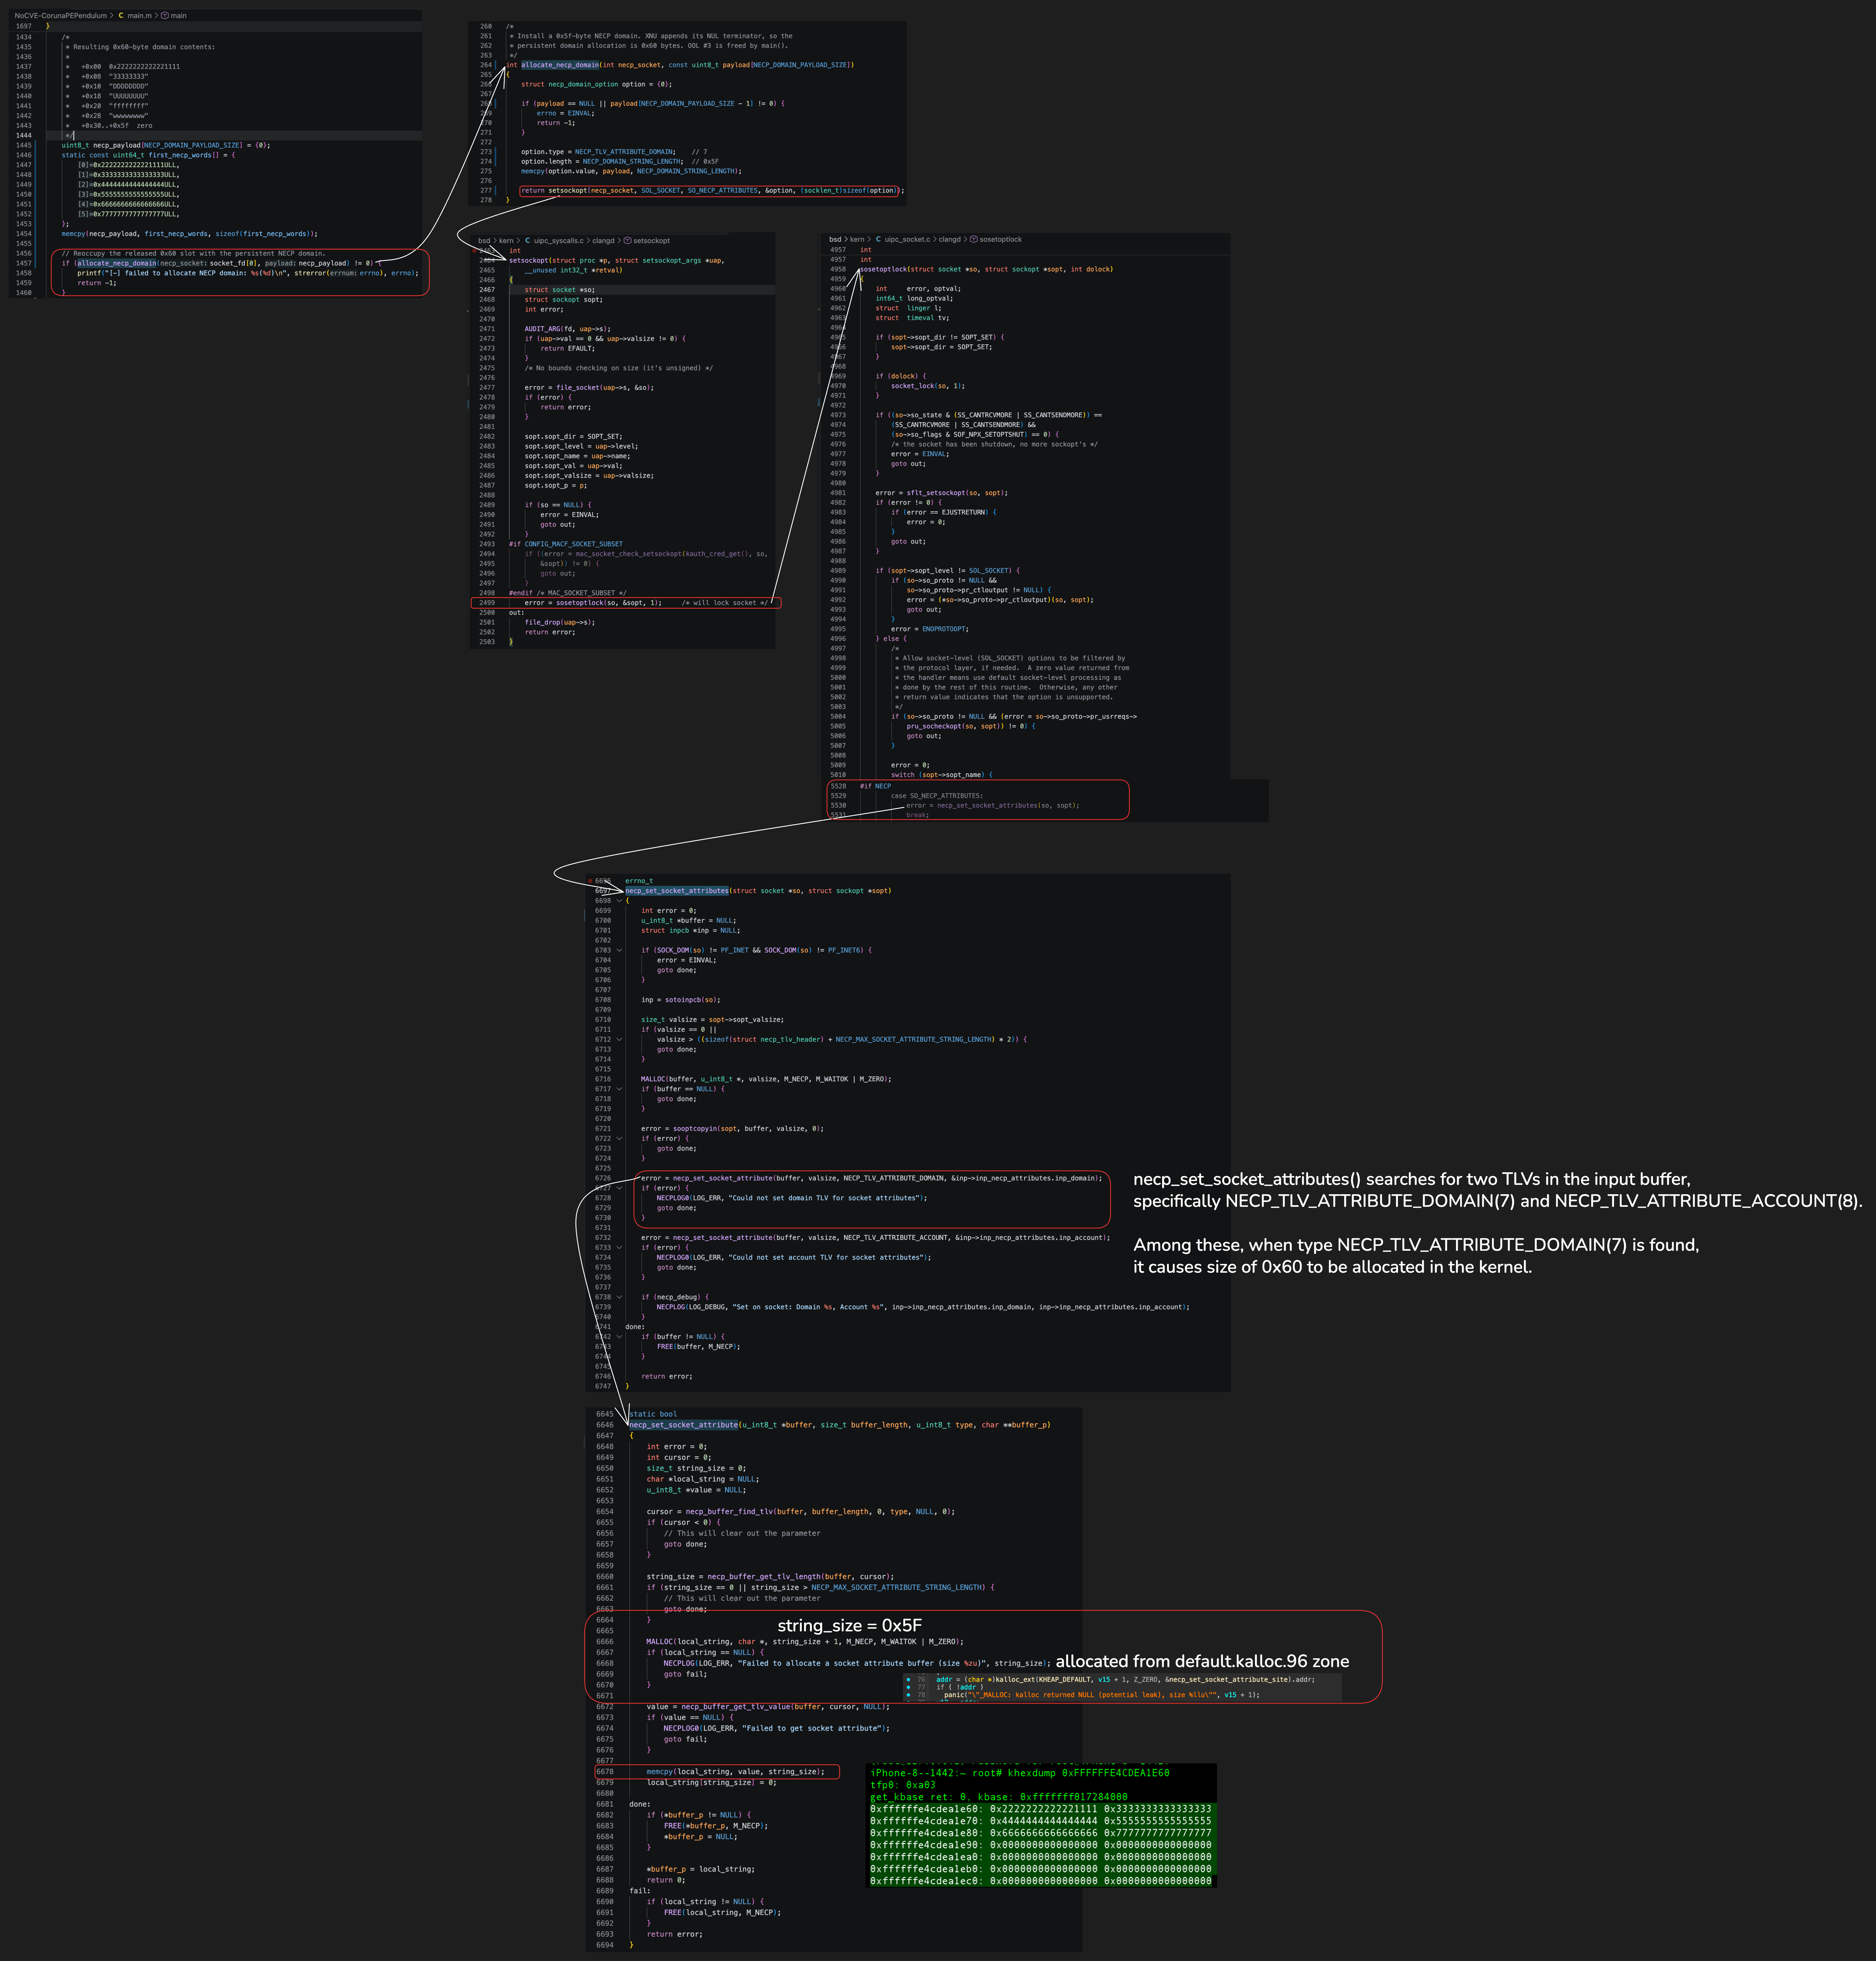Click the 'case SO_NECP_ATTRIBUTES:' line
The height and width of the screenshot is (1961, 1876).
click(937, 796)
